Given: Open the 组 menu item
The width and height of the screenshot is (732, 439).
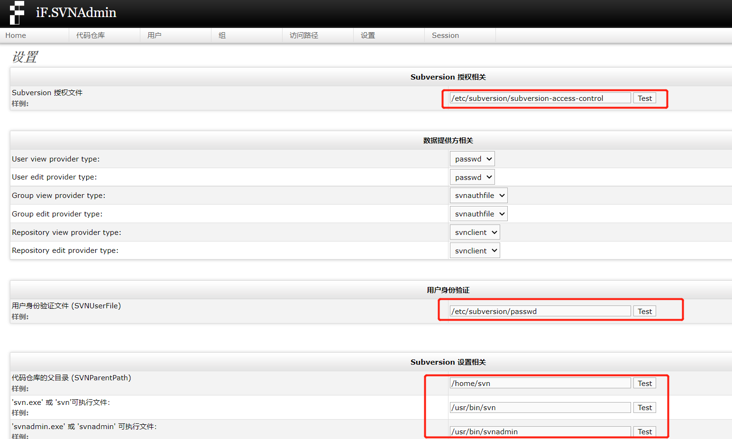Looking at the screenshot, I should [222, 36].
